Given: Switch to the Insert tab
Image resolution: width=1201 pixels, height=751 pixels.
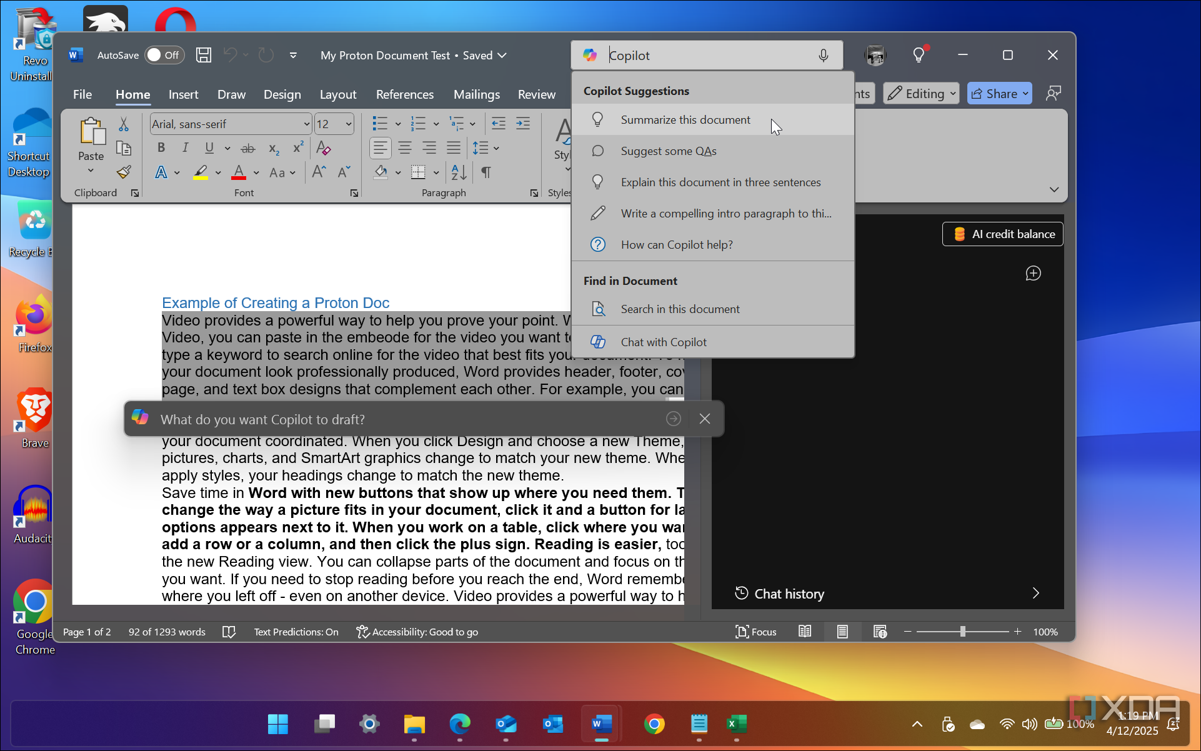Looking at the screenshot, I should coord(183,94).
